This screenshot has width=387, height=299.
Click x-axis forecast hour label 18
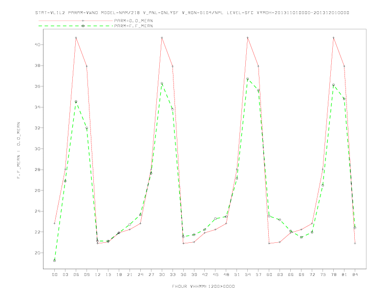119,275
